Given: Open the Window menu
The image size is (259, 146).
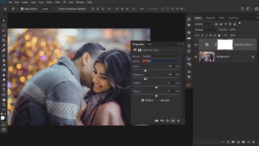Looking at the screenshot, I should tap(80, 2).
